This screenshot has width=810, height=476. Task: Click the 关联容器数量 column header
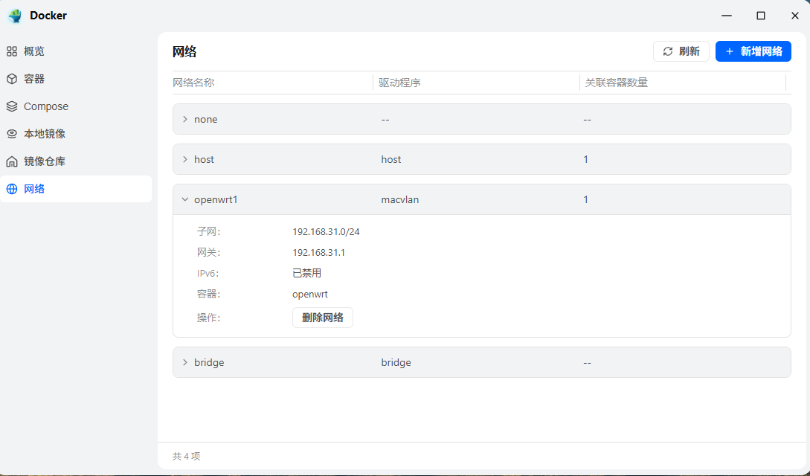click(617, 83)
